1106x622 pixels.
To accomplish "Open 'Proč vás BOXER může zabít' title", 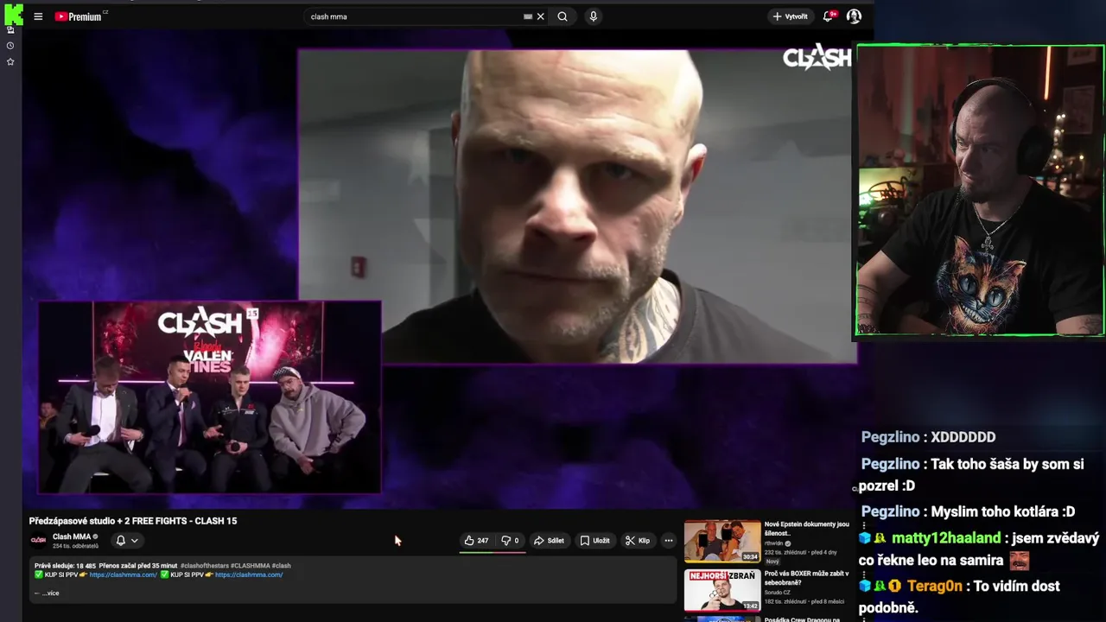I will (x=807, y=577).
